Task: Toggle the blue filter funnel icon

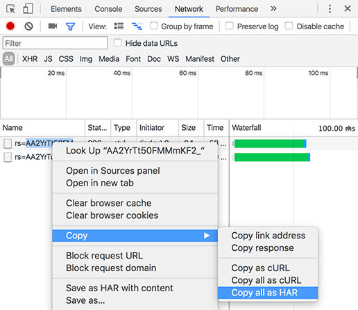Action: click(x=70, y=26)
